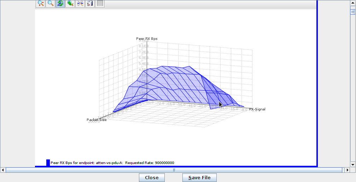
Task: Click the RX-Signal axis label
Action: (257, 109)
